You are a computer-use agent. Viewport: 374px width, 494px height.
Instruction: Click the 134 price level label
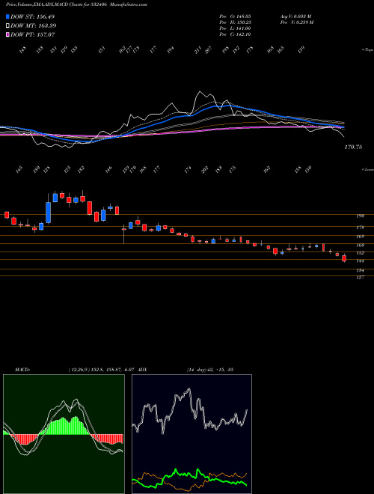click(x=361, y=270)
